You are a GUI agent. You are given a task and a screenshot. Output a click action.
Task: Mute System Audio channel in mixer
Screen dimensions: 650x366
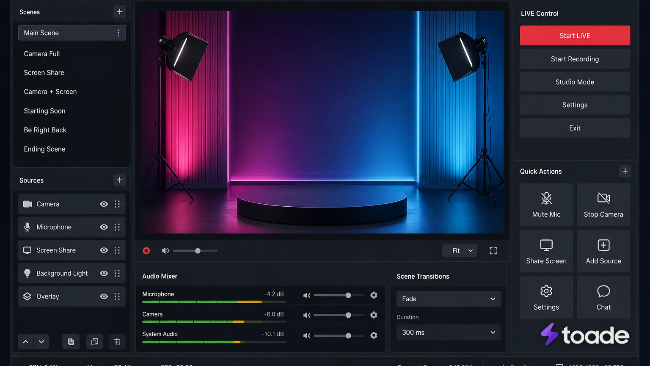point(307,335)
